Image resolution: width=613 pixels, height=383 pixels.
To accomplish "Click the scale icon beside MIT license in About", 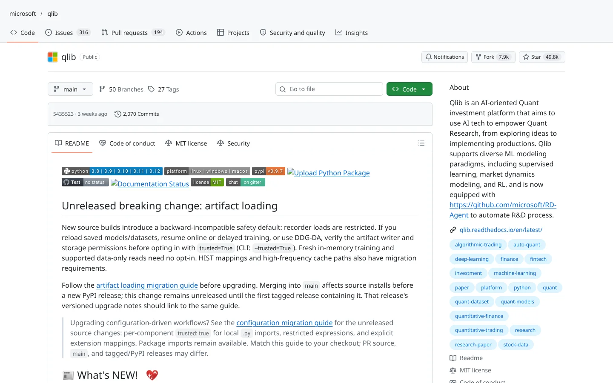I will pyautogui.click(x=453, y=370).
